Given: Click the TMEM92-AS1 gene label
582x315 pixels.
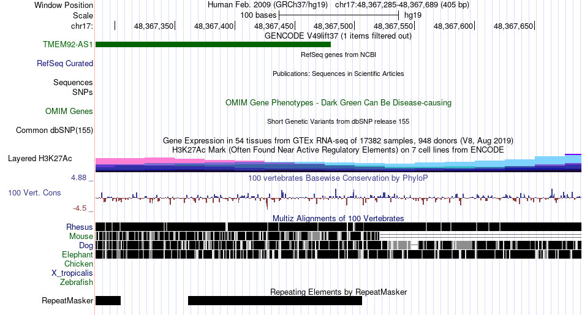Looking at the screenshot, I should click(68, 45).
